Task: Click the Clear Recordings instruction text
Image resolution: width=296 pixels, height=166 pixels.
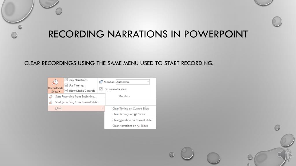Action: coord(119,63)
